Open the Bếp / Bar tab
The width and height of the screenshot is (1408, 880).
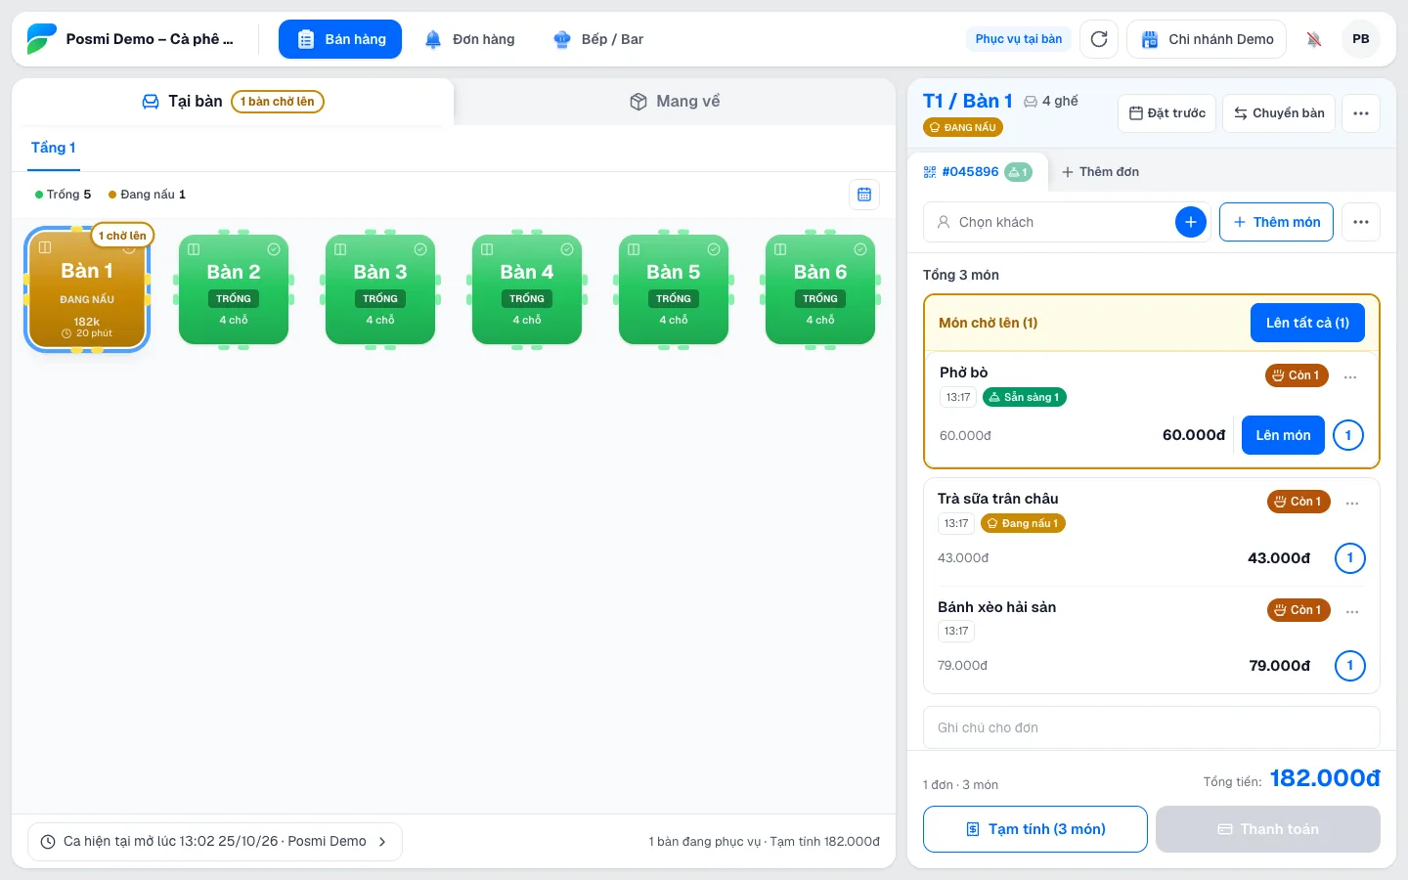(598, 39)
